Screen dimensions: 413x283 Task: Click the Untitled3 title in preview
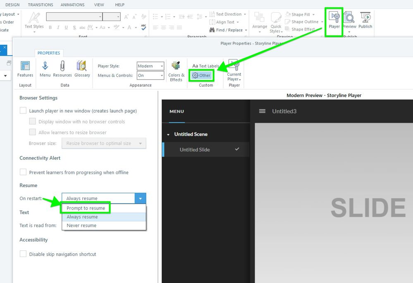[284, 111]
